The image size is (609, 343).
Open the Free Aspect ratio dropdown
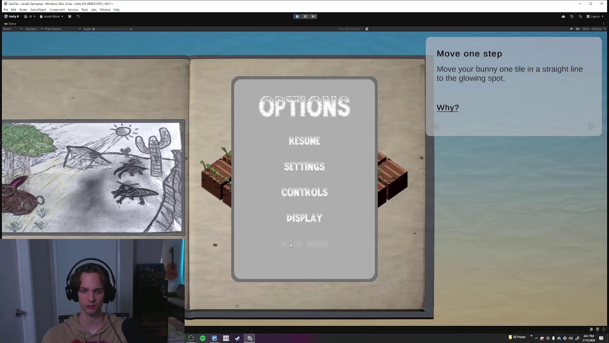pos(63,29)
